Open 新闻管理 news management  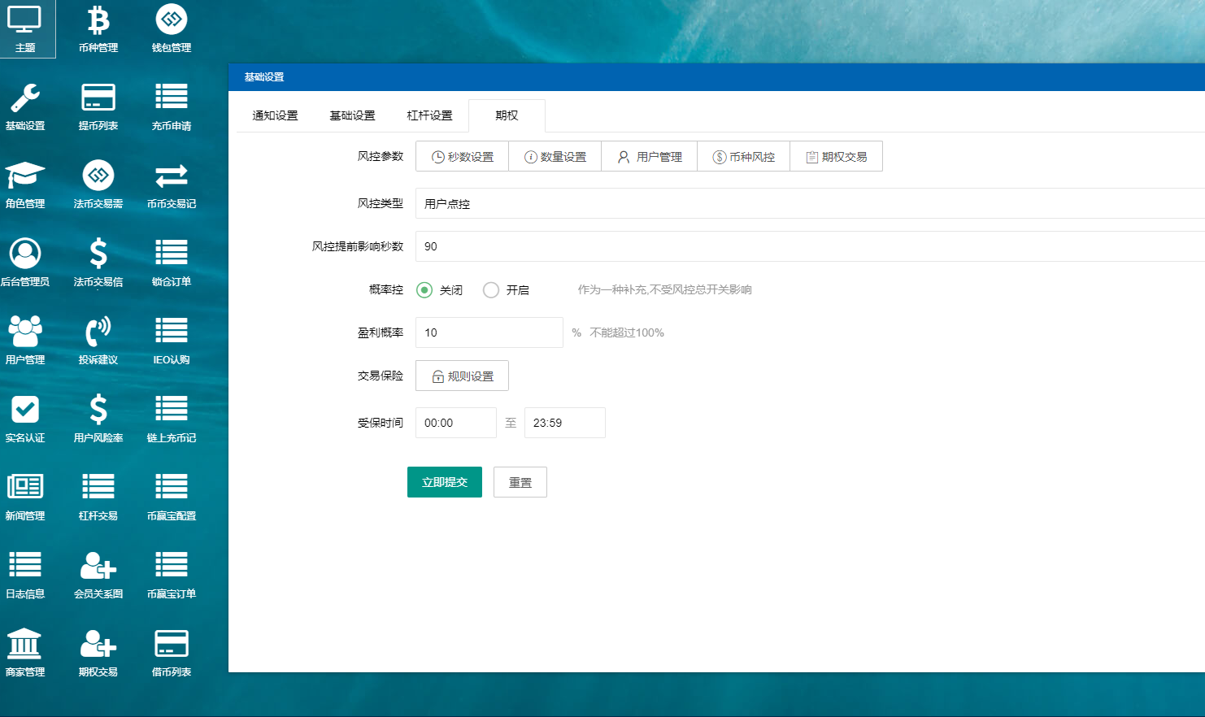pos(27,496)
